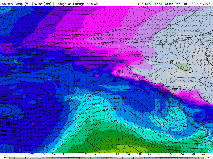The height and width of the screenshot is (159, 213).
Task: Click the legend value 10
Action: pos(117,154)
